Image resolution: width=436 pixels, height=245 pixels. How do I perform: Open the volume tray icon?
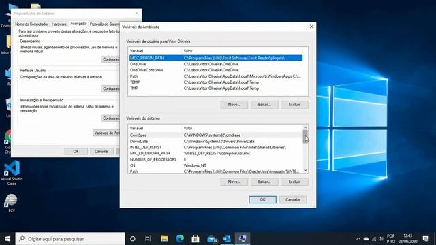381,239
